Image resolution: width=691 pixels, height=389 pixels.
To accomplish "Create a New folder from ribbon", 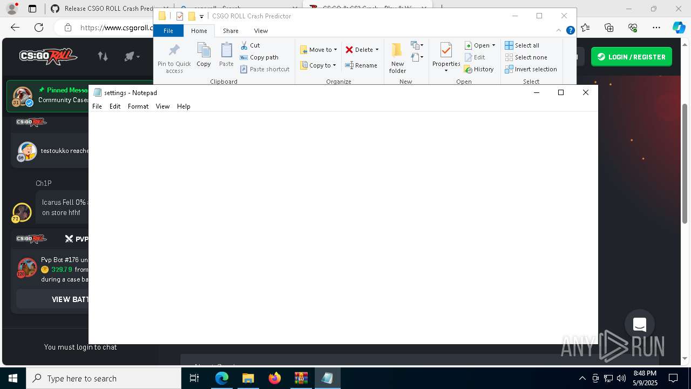I will click(x=397, y=58).
